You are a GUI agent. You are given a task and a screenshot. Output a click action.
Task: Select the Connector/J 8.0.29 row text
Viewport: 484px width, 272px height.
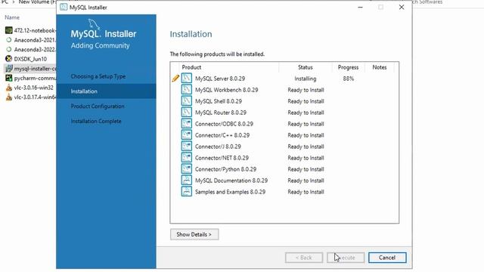(218, 147)
